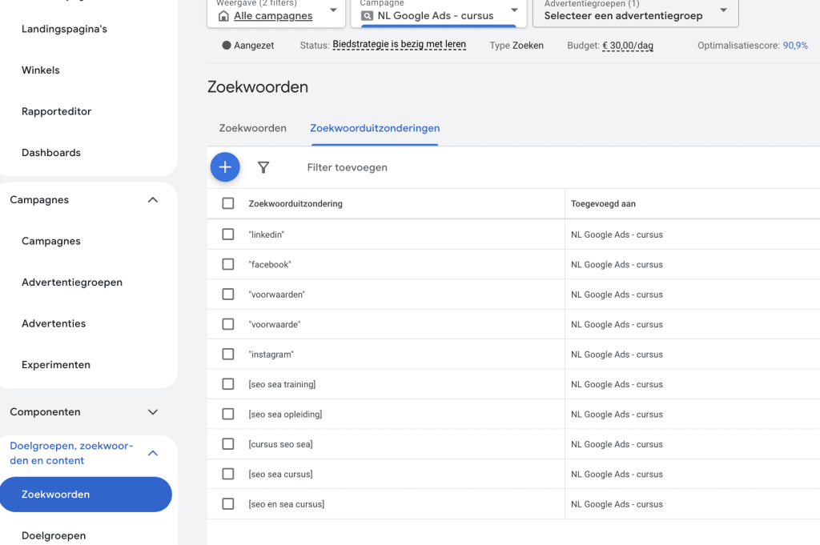Check the [seo sea cursus] checkbox
This screenshot has width=820, height=545.
(228, 474)
